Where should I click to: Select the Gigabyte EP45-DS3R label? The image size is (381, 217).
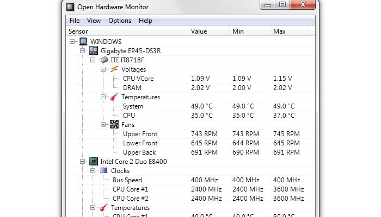coord(131,51)
